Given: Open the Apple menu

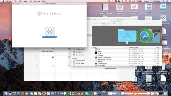Looking at the screenshot, I should [3, 1].
